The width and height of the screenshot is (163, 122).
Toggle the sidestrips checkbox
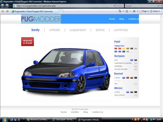coord(136,66)
